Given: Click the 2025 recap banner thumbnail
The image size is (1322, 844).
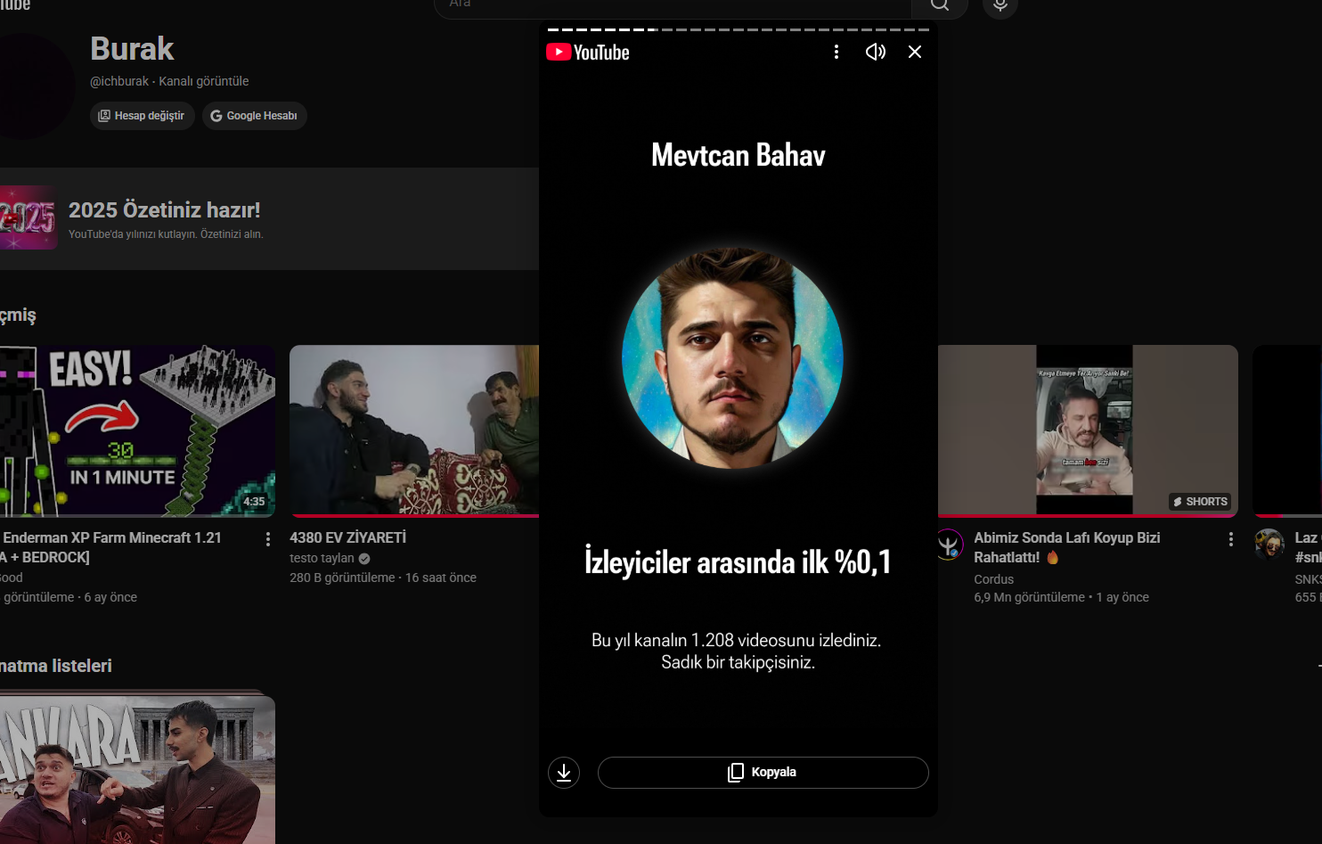Looking at the screenshot, I should tap(29, 217).
